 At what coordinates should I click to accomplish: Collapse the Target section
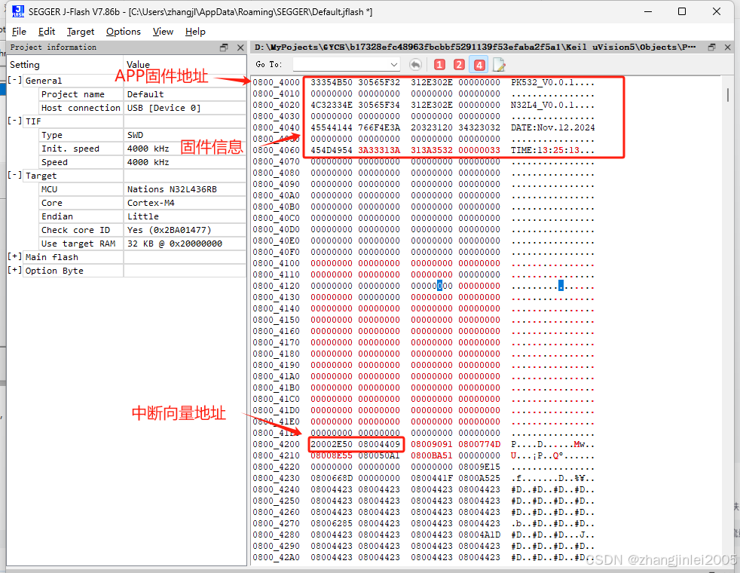point(14,175)
